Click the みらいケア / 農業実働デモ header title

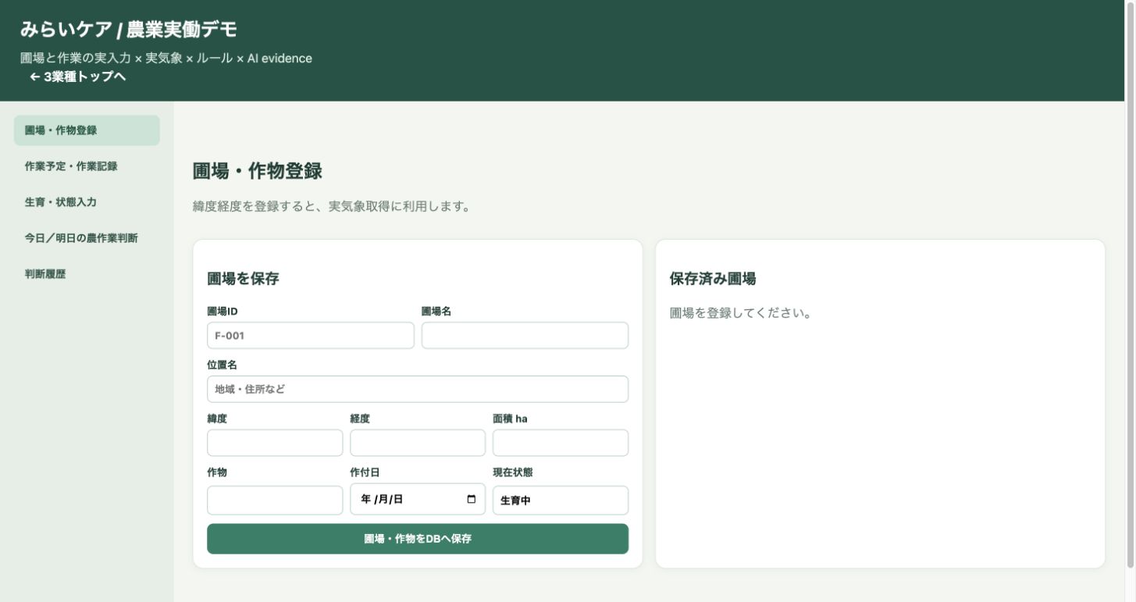[129, 30]
